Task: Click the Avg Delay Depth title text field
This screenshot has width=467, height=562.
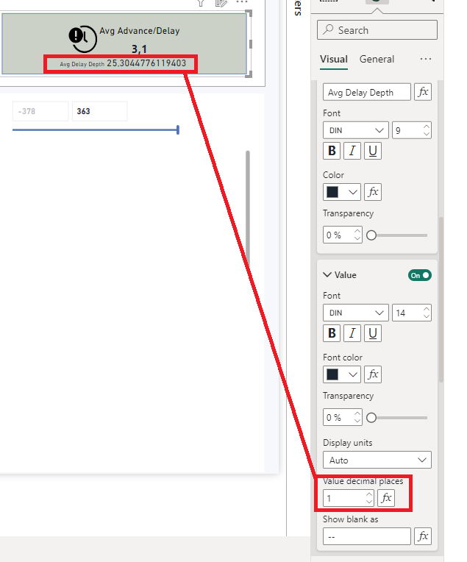Action: (367, 92)
